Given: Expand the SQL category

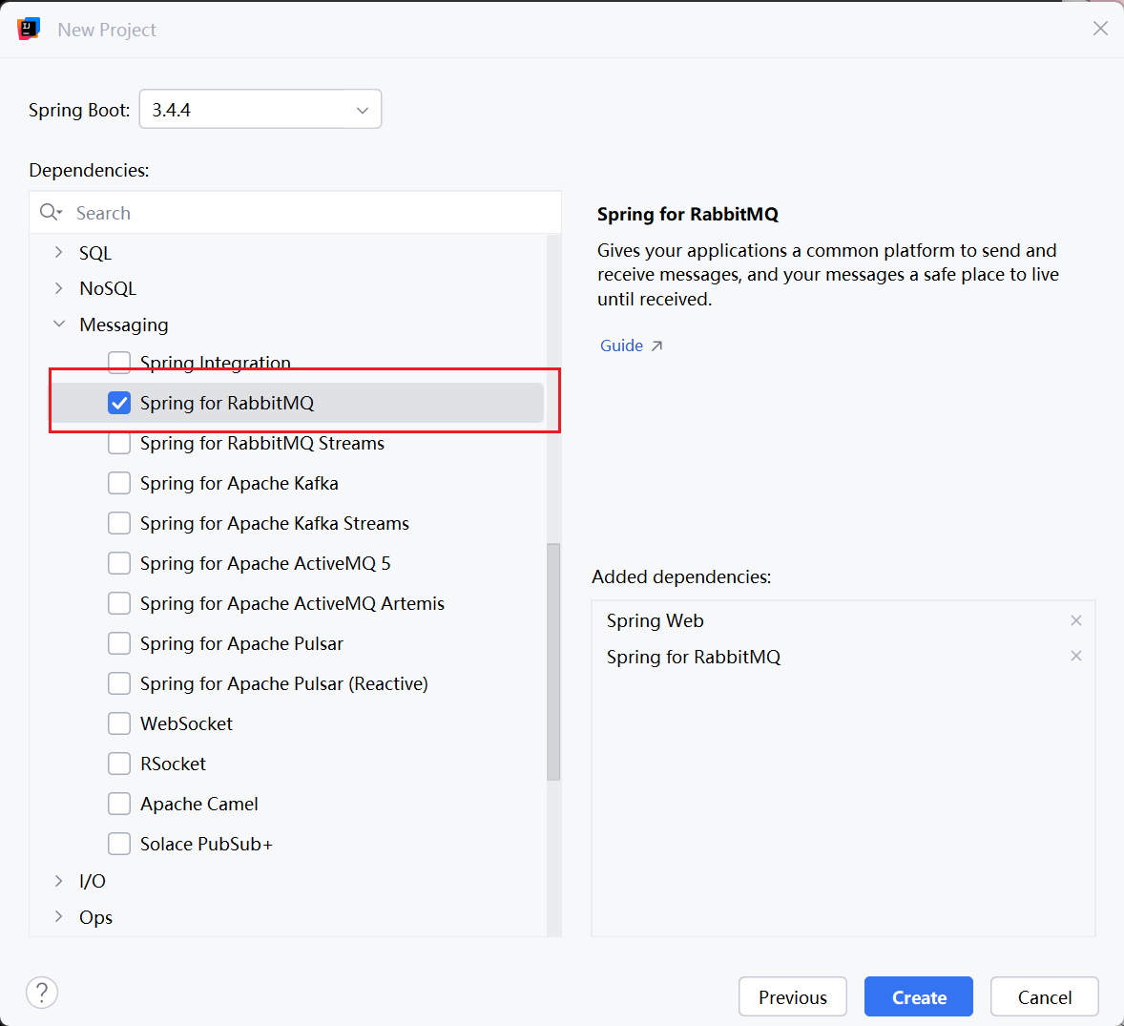Looking at the screenshot, I should tap(59, 252).
